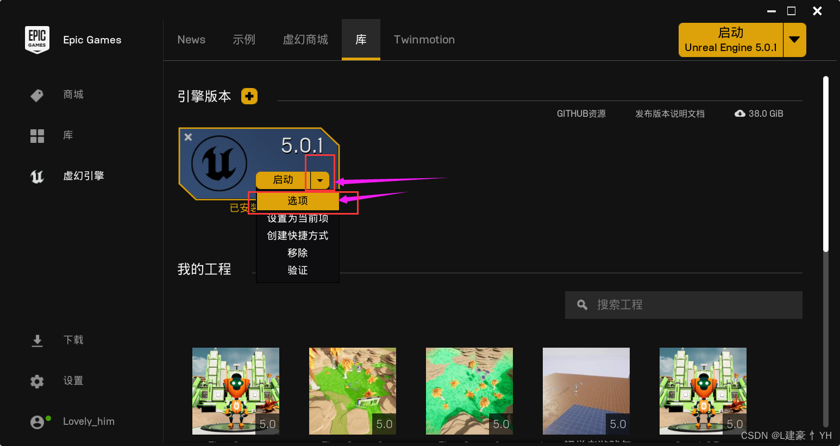Launch Unreal Engine 5.0.1 with top-right 启动 button
The height and width of the screenshot is (446, 840).
731,40
